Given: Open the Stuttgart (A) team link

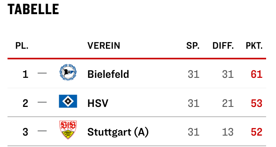Looking at the screenshot, I should point(118,132).
